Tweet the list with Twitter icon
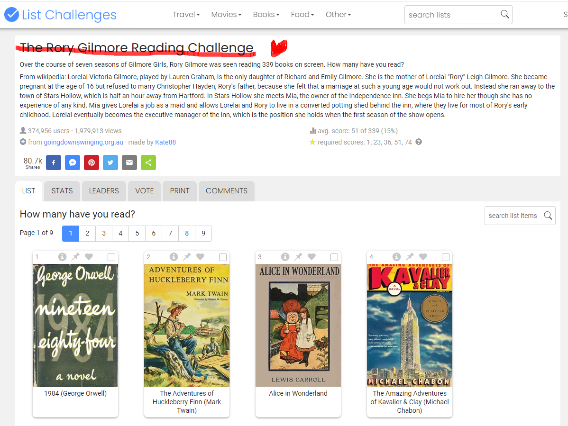Image resolution: width=568 pixels, height=426 pixels. [x=110, y=163]
